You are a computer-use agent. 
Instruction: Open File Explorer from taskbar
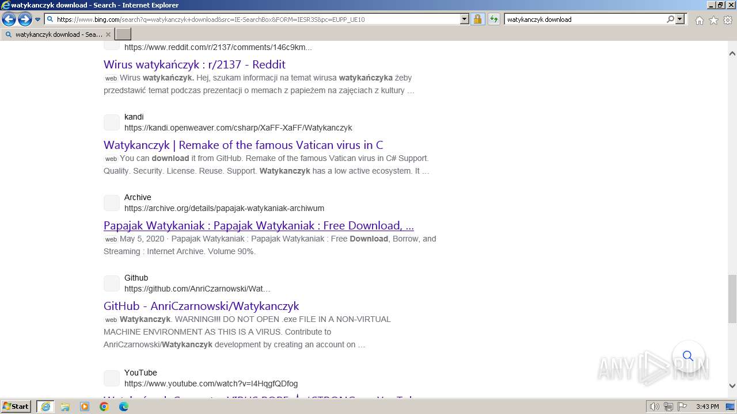(x=65, y=407)
